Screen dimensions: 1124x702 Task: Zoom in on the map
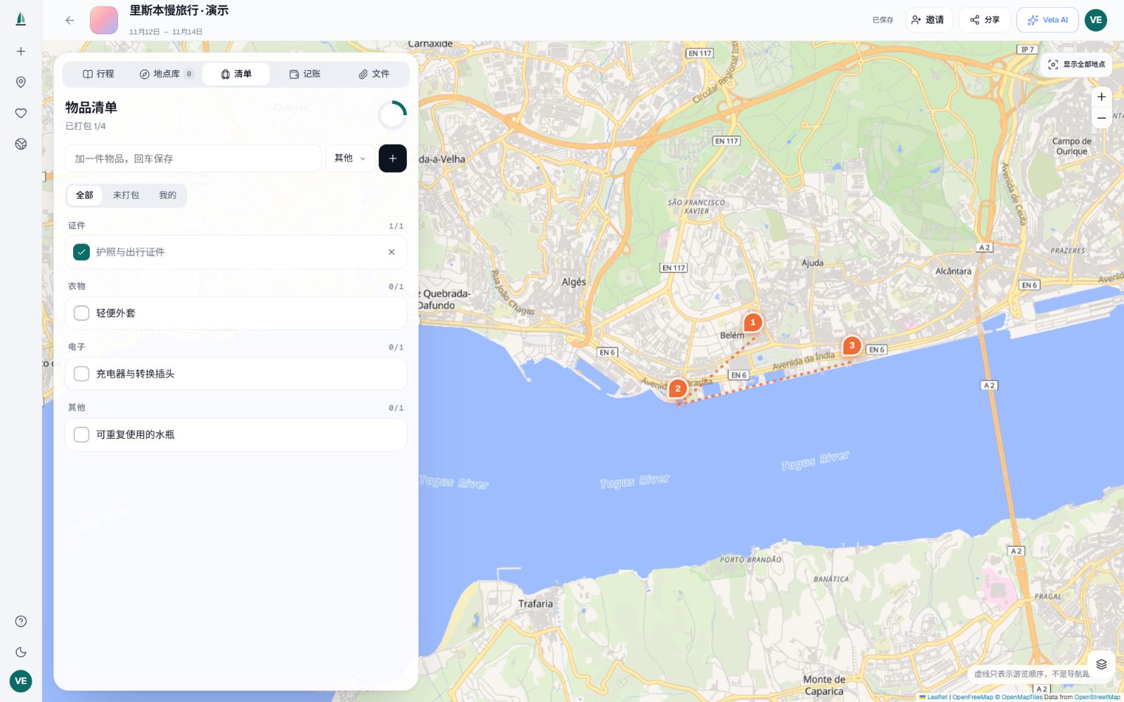[1102, 97]
